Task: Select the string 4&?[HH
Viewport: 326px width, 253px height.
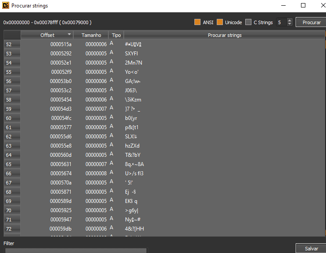Action: 135,229
